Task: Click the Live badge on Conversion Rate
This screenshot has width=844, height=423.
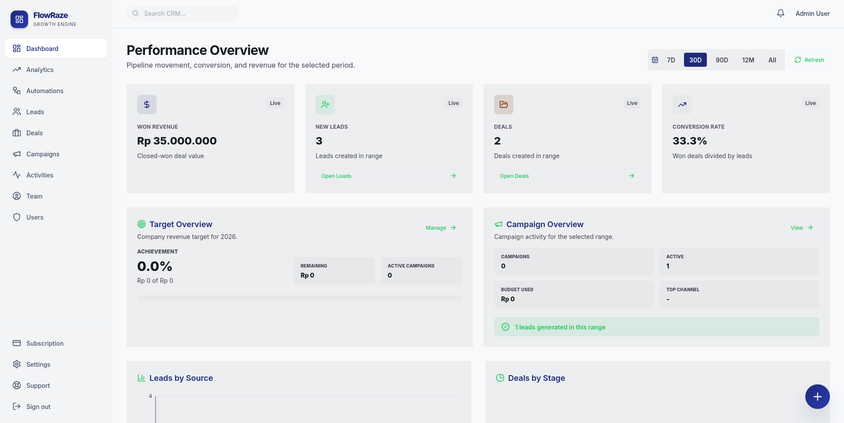Action: pos(811,103)
